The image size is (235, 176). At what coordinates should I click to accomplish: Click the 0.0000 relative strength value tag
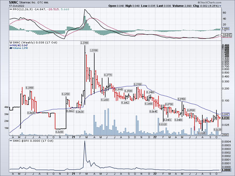(x=226, y=170)
